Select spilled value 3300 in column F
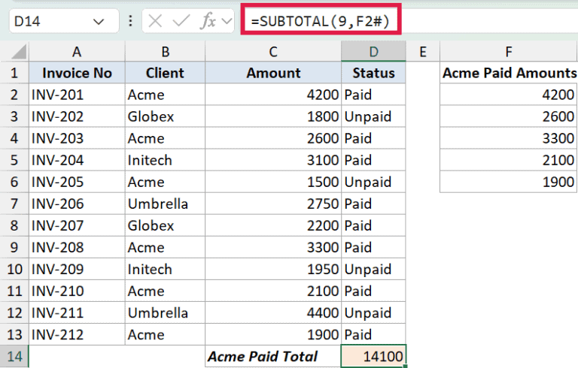 point(509,138)
